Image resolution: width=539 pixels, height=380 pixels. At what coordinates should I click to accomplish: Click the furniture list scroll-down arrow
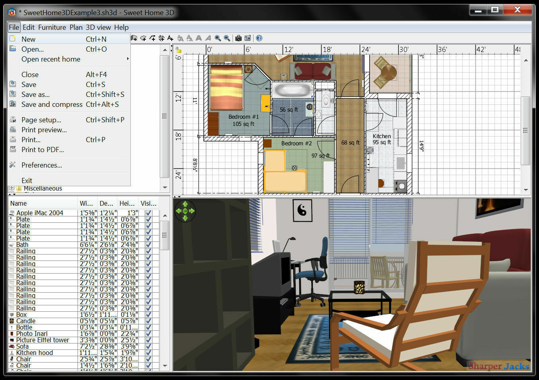[165, 366]
